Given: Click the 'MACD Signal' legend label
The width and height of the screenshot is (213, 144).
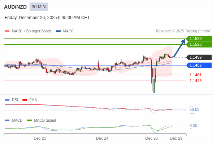Looking at the screenshot, I should (45, 121).
